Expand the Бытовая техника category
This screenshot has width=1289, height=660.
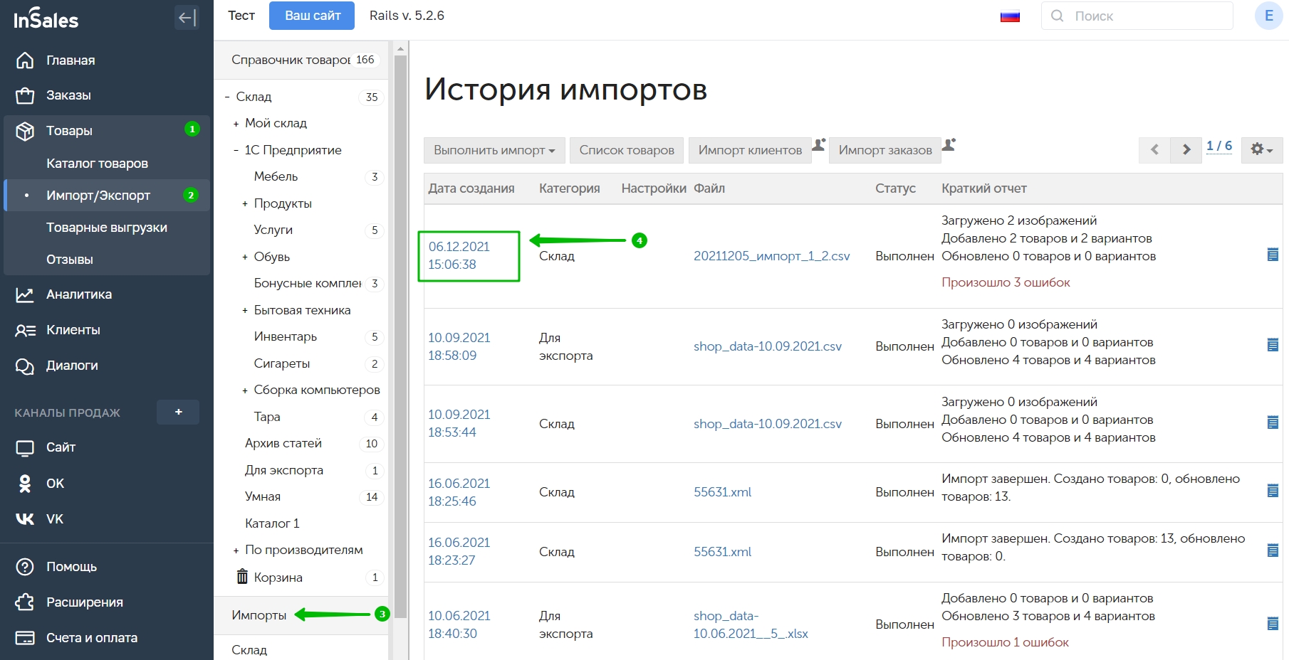(245, 311)
